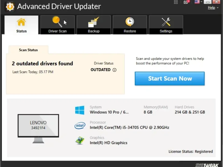
Task: Select the Scan Status panel tab
Action: [x=28, y=50]
